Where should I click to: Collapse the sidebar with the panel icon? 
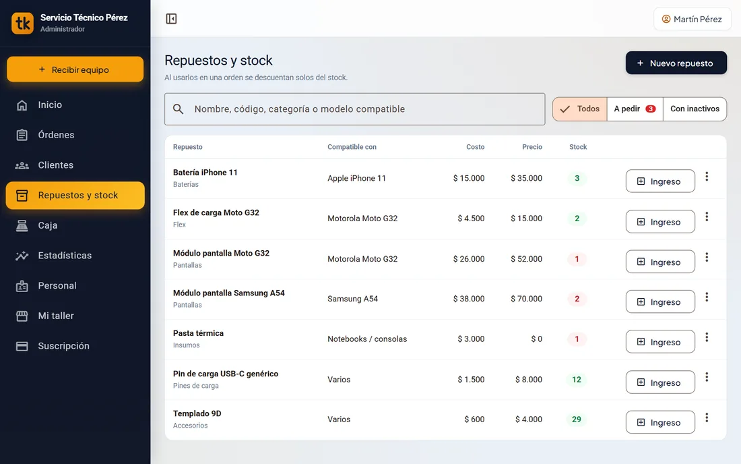171,18
